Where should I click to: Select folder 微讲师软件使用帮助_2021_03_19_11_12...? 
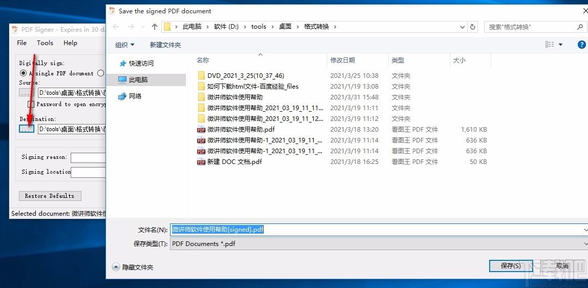point(265,119)
